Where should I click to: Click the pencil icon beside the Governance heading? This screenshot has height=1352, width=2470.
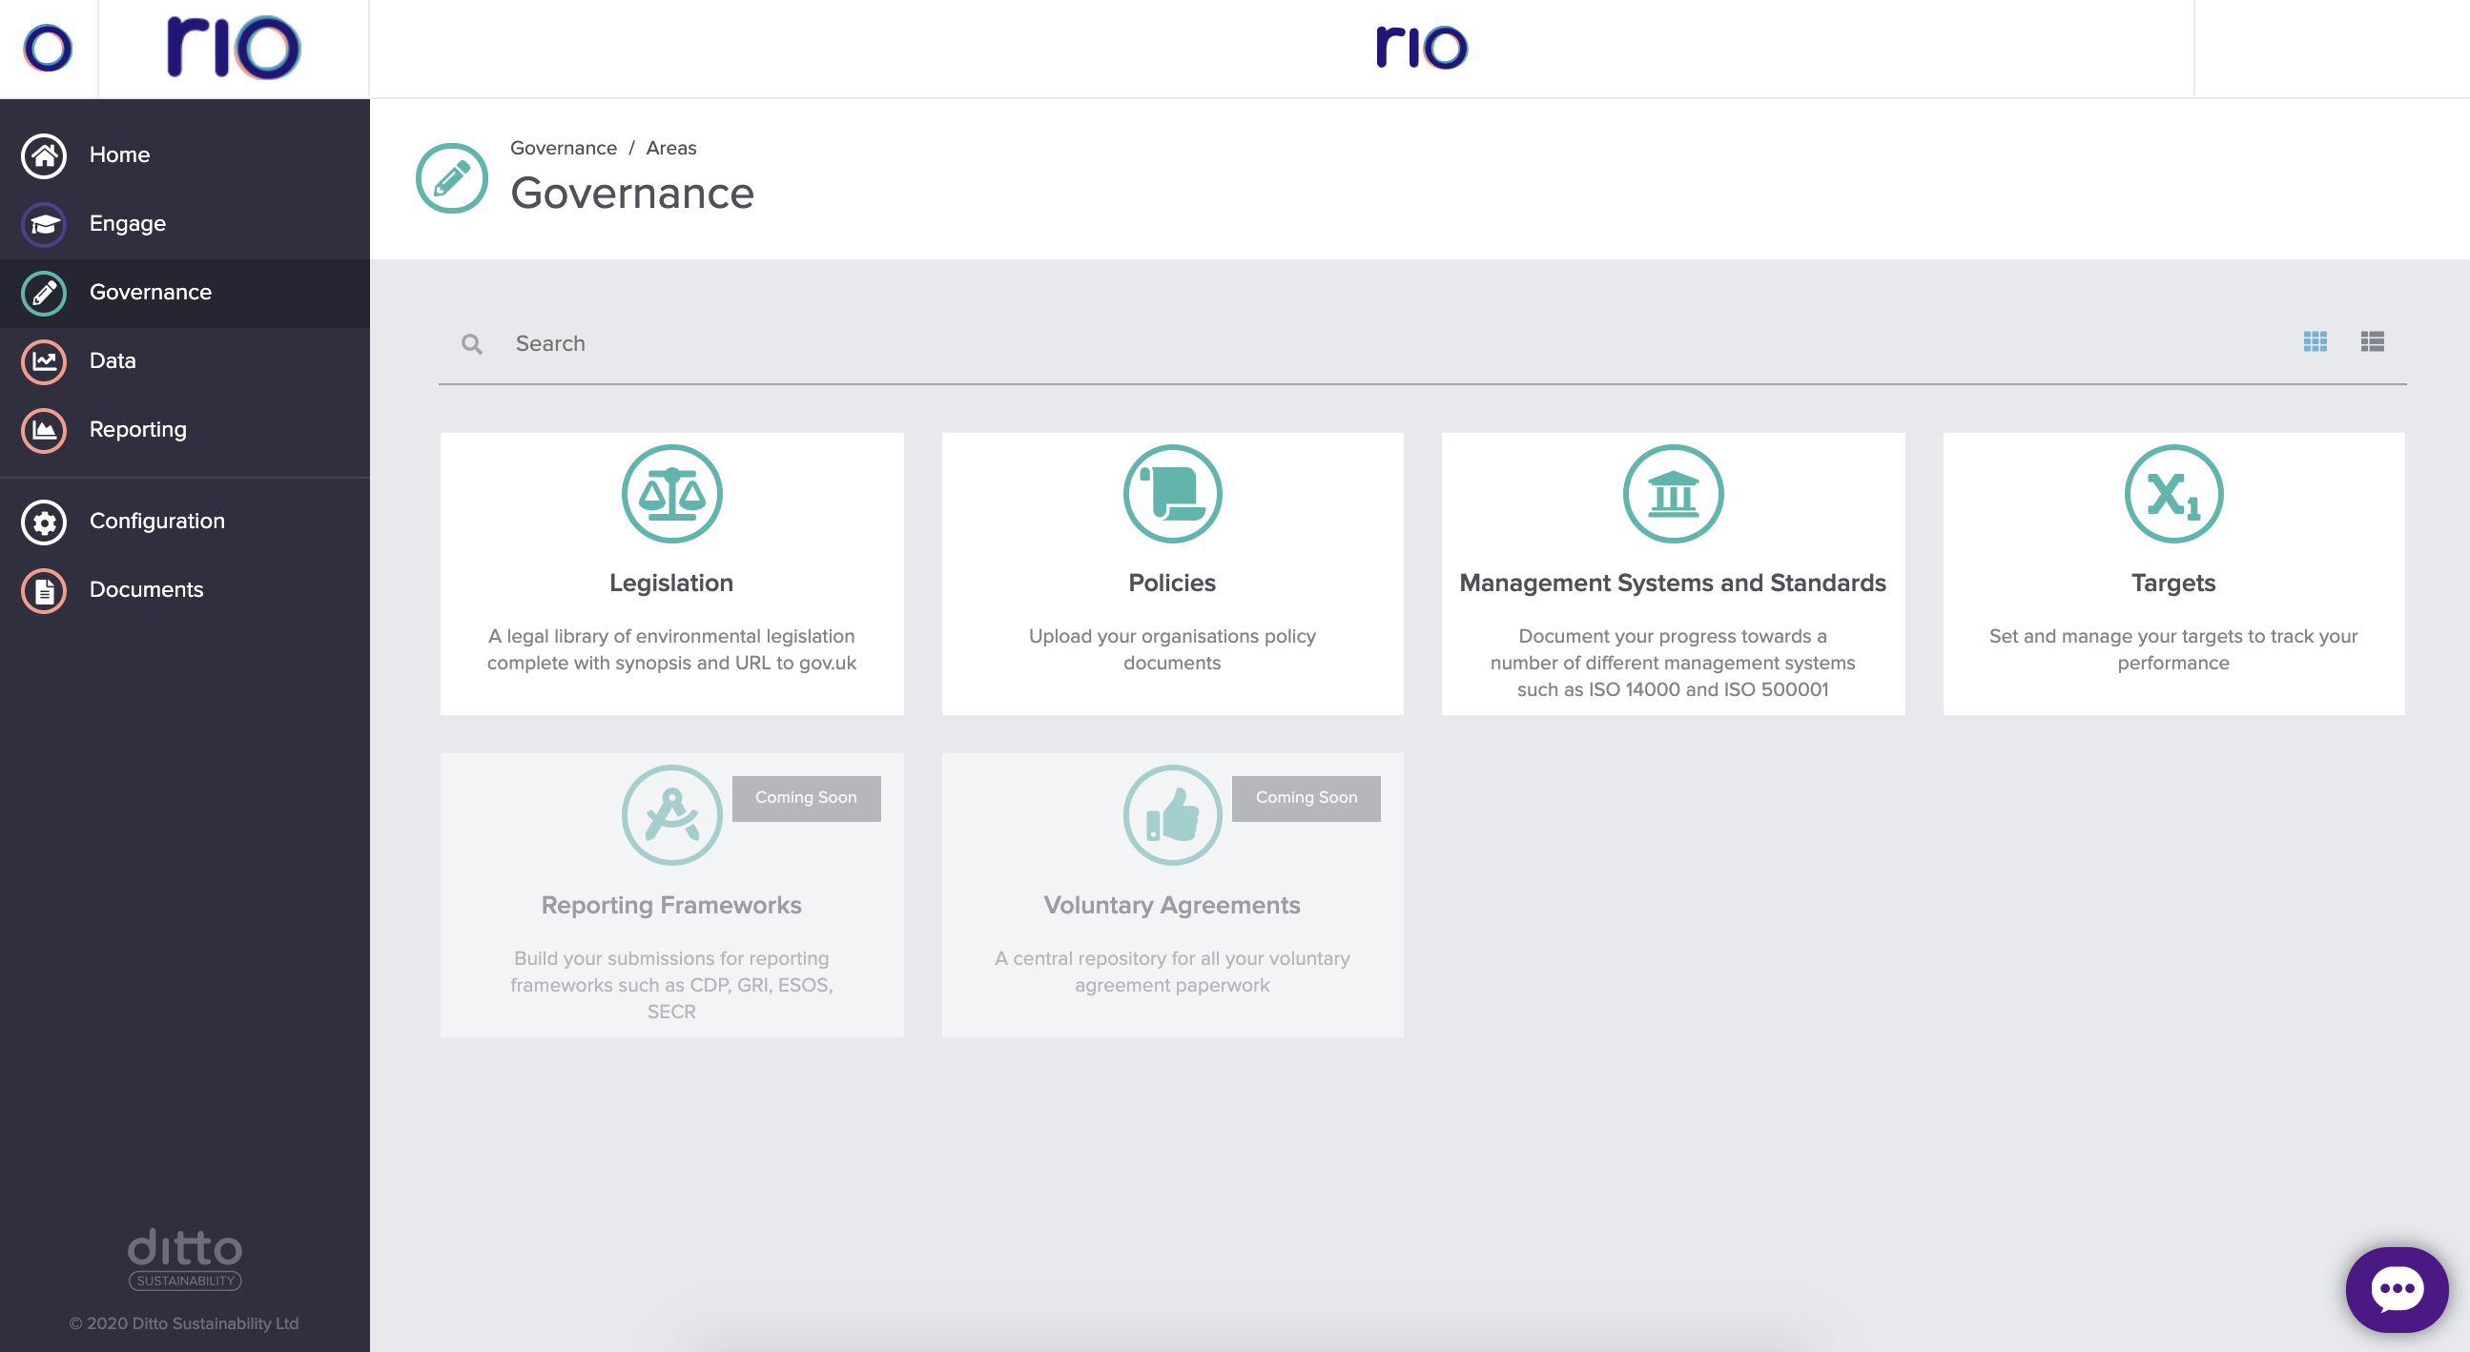(x=452, y=178)
